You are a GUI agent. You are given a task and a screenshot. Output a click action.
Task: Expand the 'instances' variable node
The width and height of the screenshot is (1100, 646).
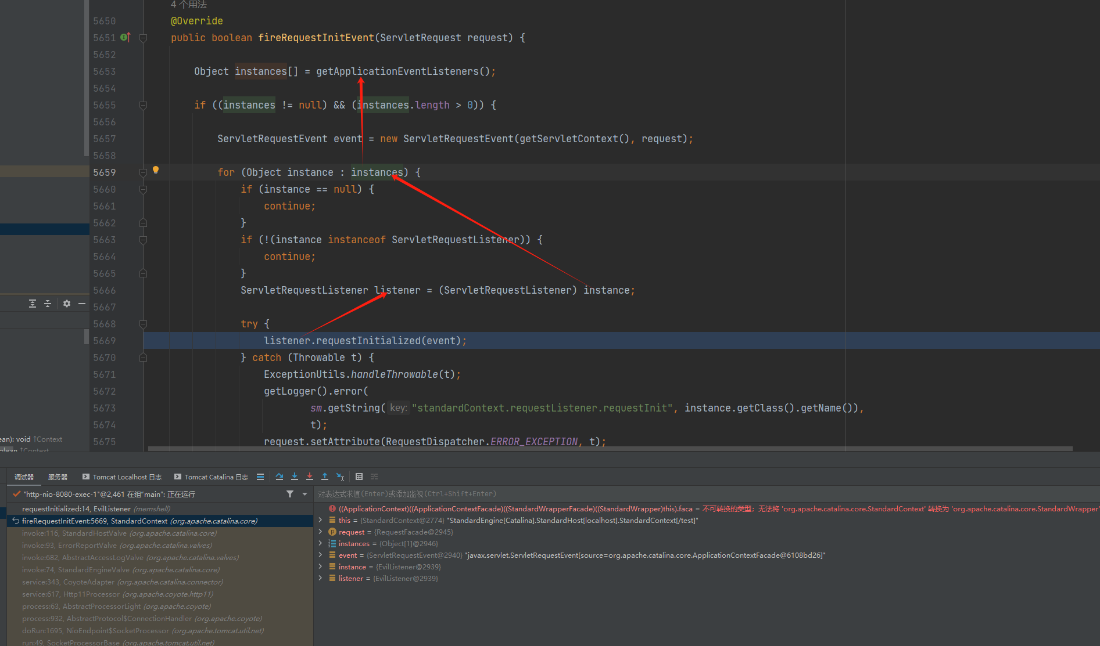[320, 543]
